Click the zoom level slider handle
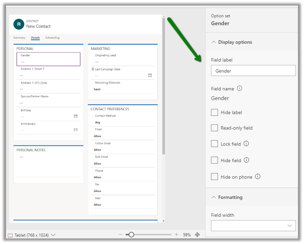Viewport: 304px width, 244px height. (x=131, y=235)
